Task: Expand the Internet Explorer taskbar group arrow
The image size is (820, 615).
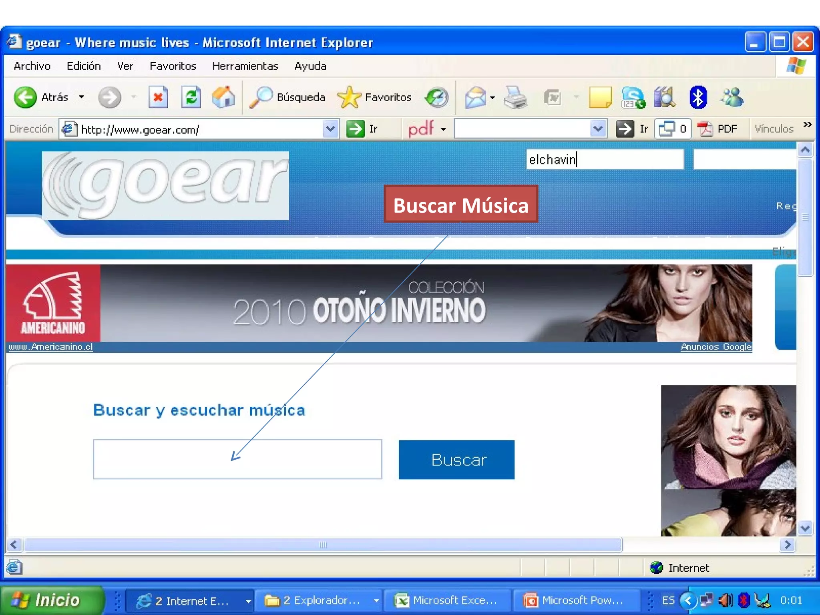Action: pos(248,601)
